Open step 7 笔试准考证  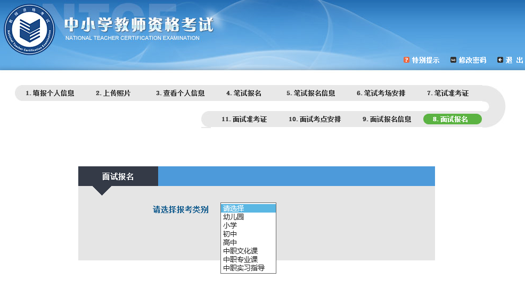point(448,93)
